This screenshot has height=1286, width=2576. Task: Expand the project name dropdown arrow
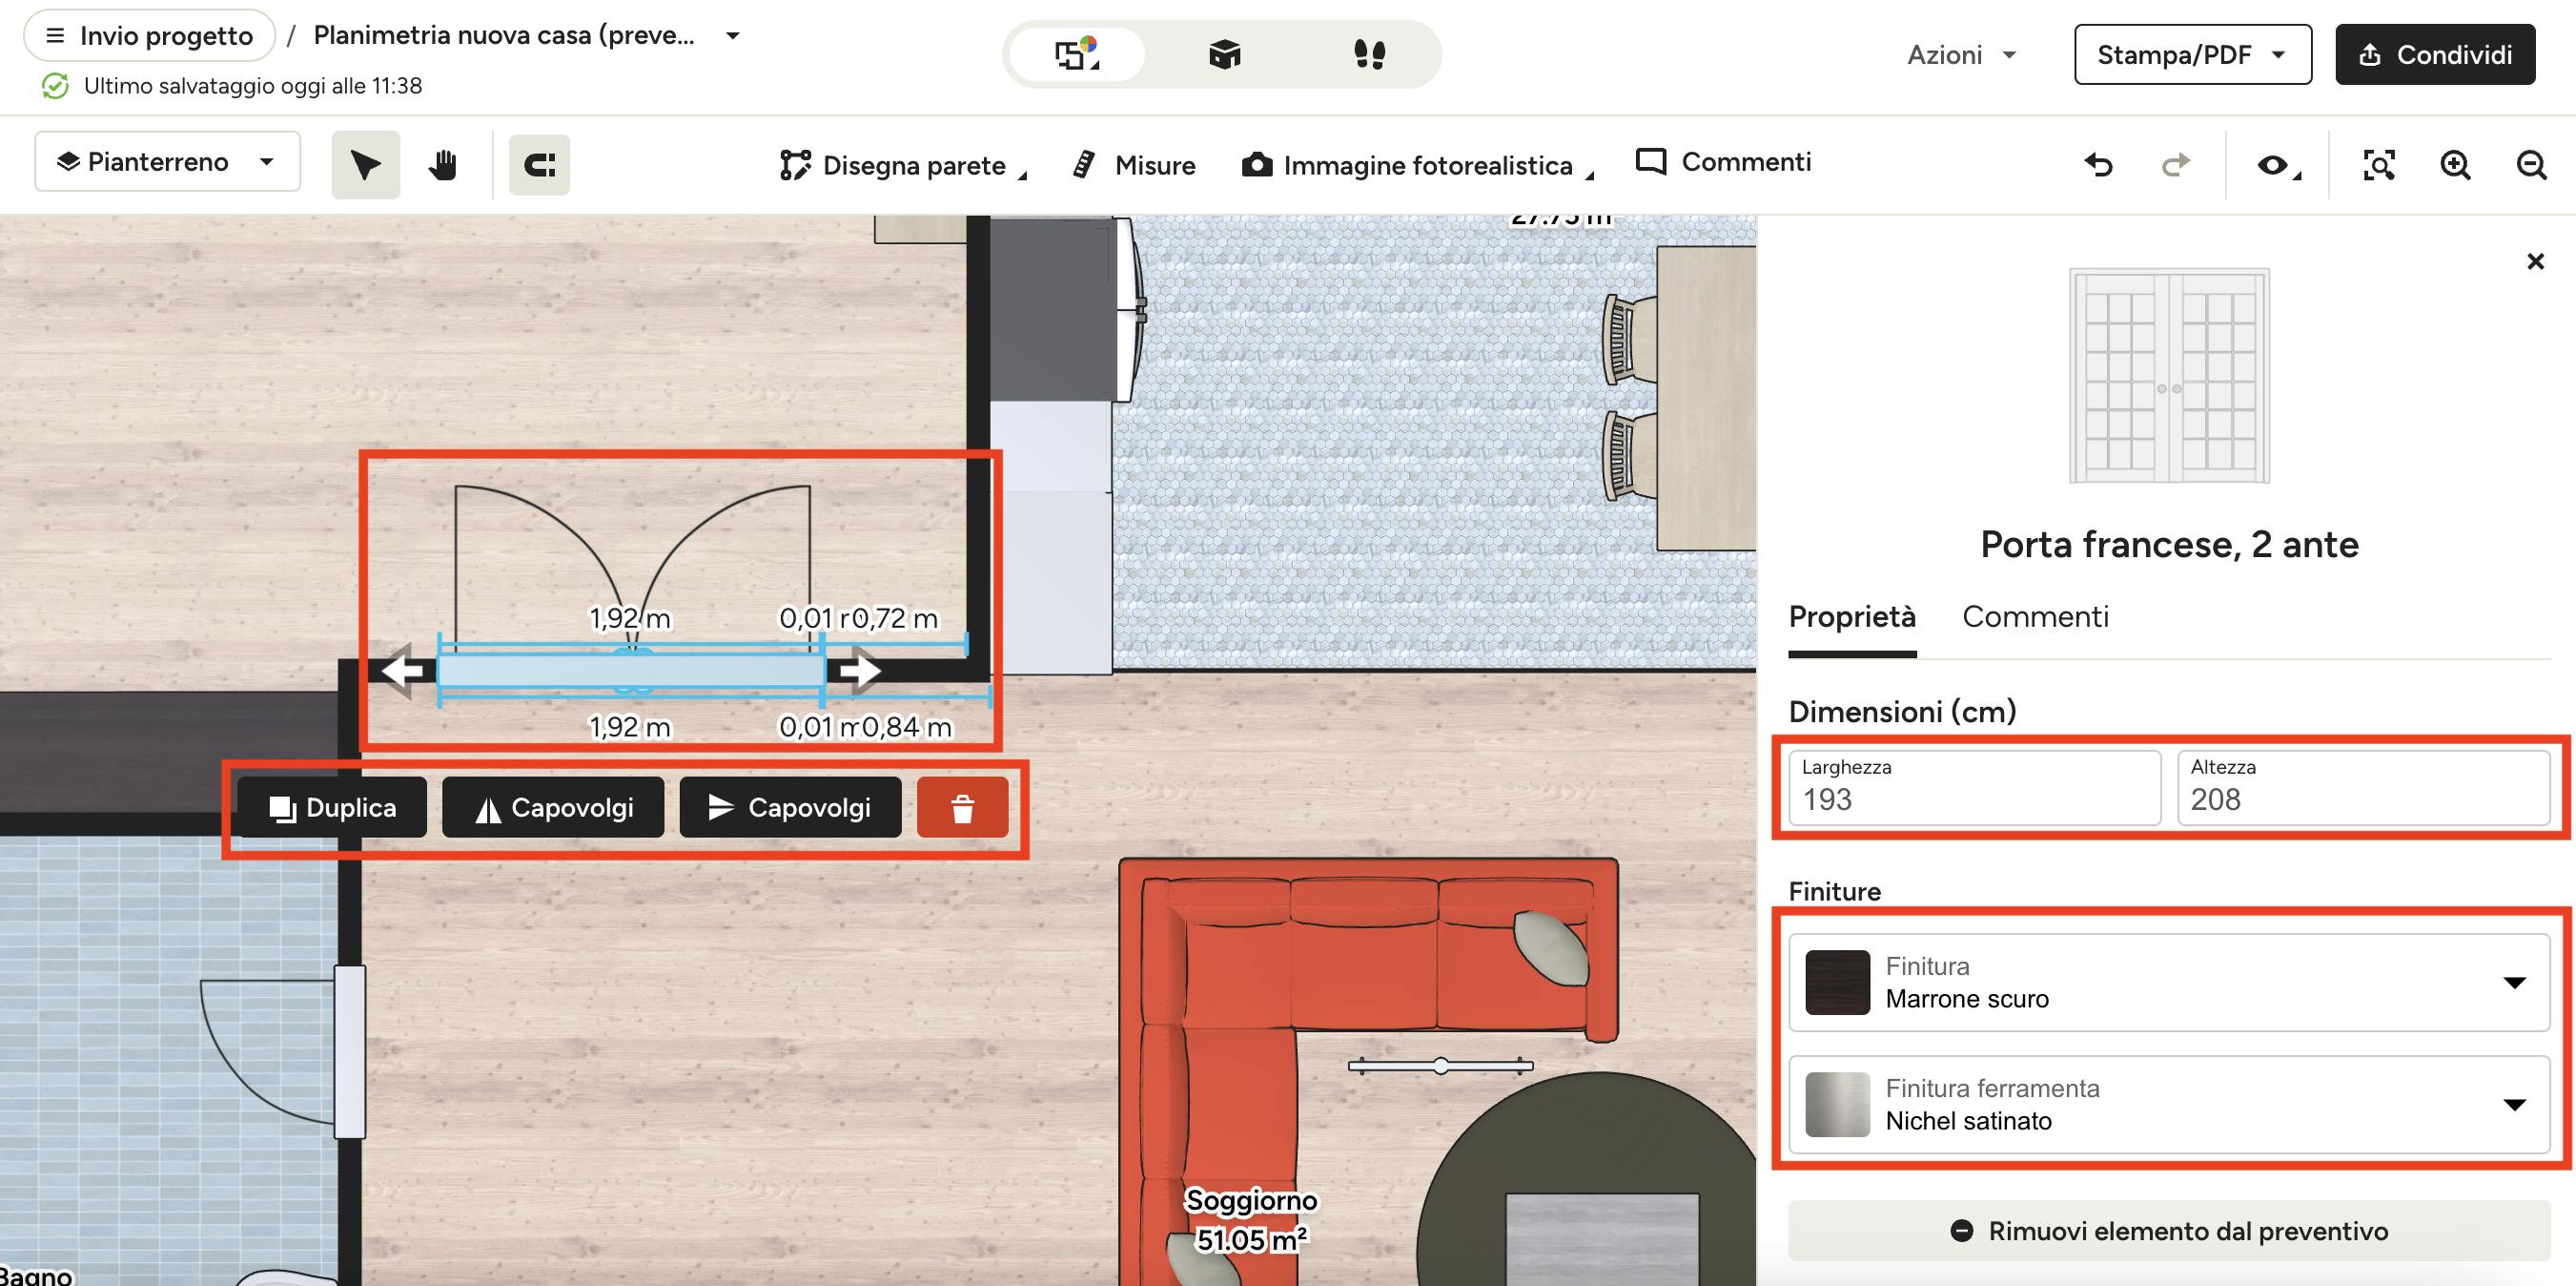click(x=733, y=35)
